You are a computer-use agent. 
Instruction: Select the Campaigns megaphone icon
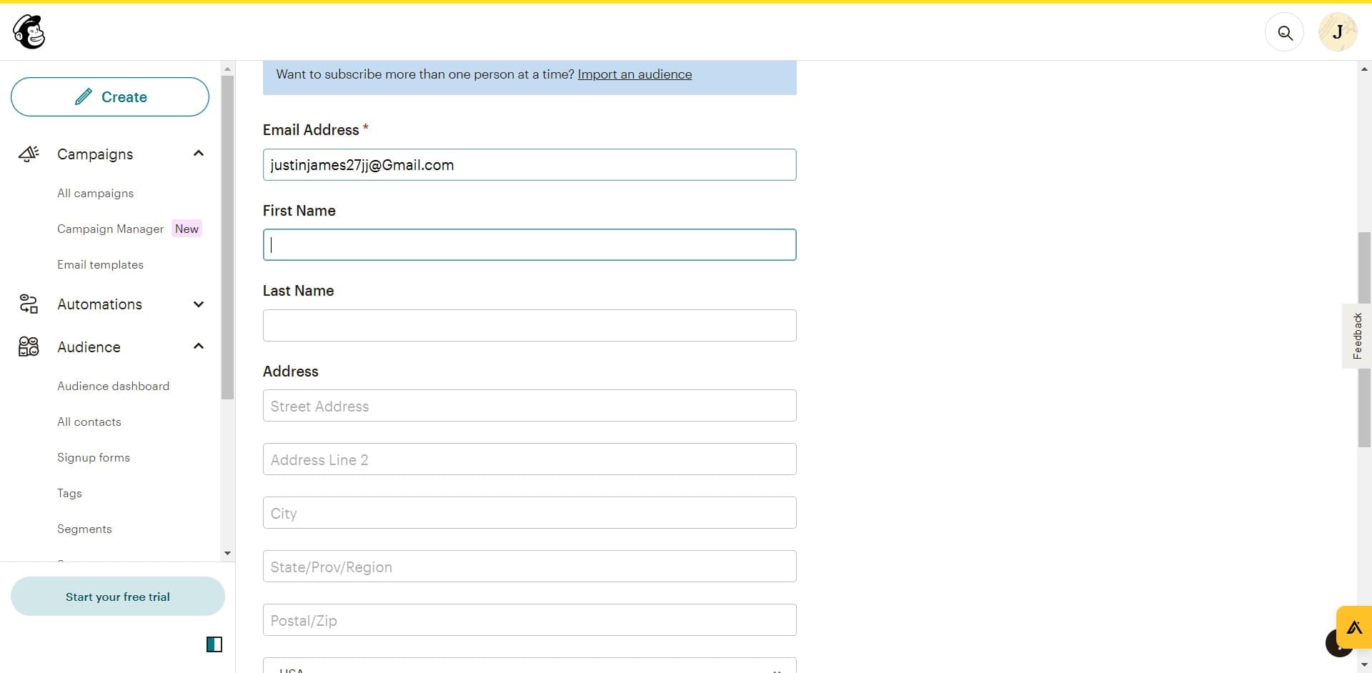coord(29,154)
